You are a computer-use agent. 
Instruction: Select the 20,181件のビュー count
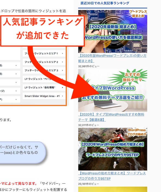click(x=89, y=184)
